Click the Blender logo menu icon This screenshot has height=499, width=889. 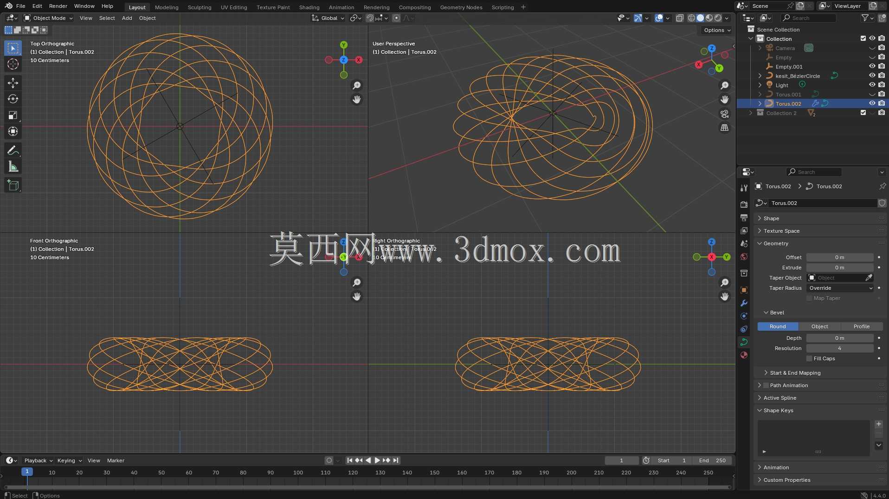click(x=8, y=6)
